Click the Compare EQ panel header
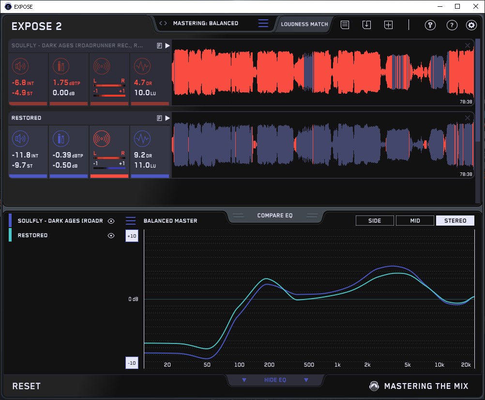The image size is (485, 400). click(x=274, y=215)
